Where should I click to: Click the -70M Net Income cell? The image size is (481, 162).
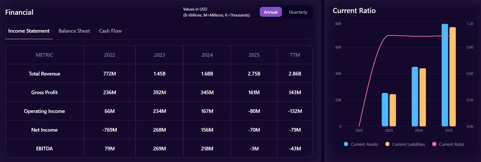click(x=254, y=130)
